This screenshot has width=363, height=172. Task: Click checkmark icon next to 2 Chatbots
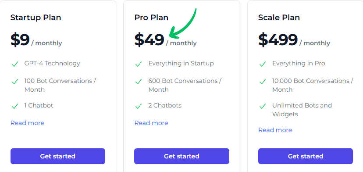pos(139,106)
